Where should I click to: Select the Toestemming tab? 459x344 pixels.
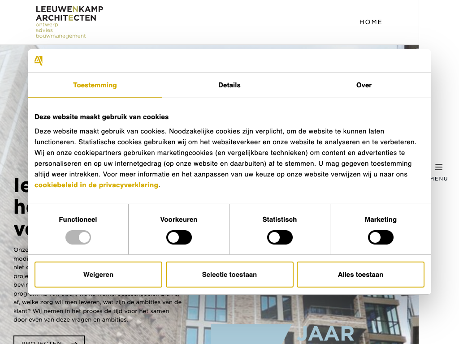[95, 85]
